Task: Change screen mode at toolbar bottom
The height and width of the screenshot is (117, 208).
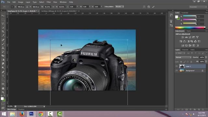Action: pos(3,108)
